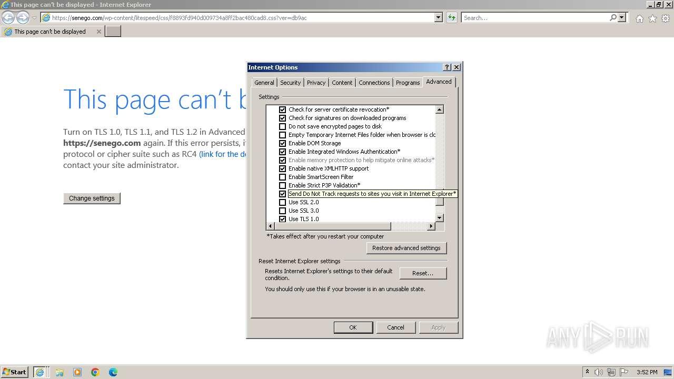Enable 'Use SSL 2.0' checkbox
Image resolution: width=674 pixels, height=379 pixels.
tap(282, 202)
